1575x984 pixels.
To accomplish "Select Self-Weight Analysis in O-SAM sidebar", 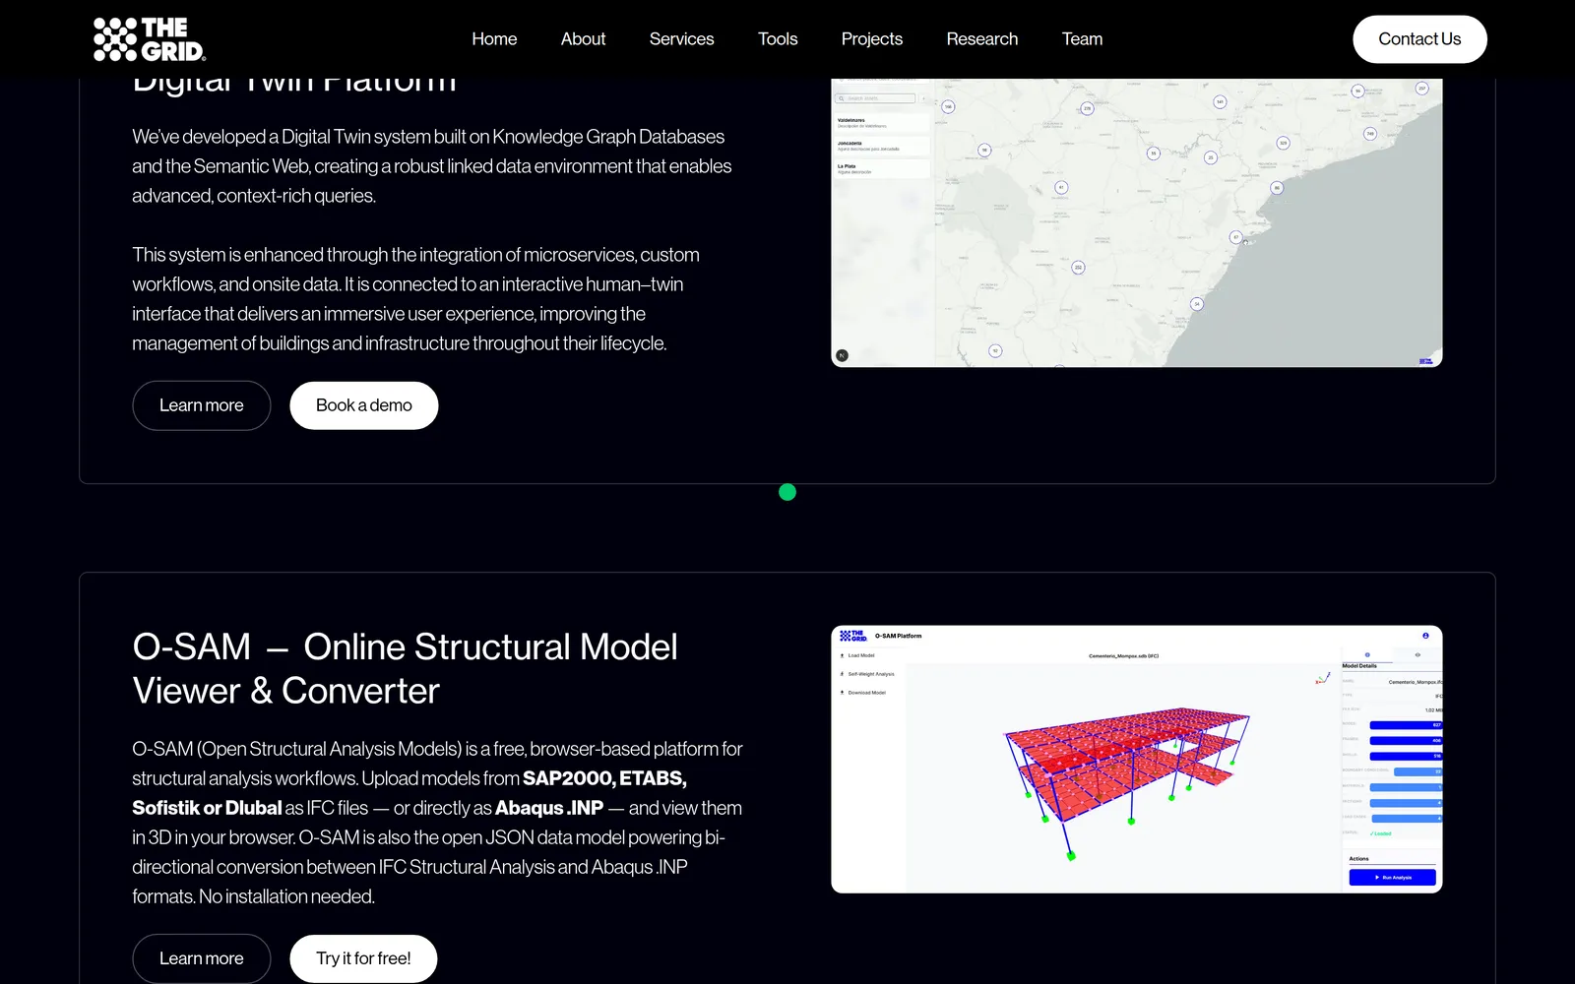I will point(867,674).
